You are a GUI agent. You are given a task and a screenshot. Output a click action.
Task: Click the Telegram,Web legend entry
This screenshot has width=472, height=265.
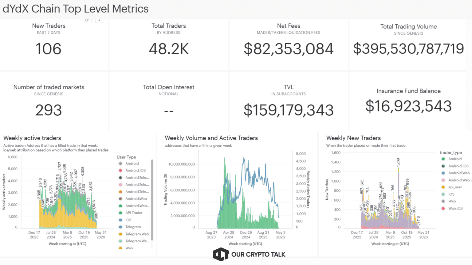coord(137,234)
